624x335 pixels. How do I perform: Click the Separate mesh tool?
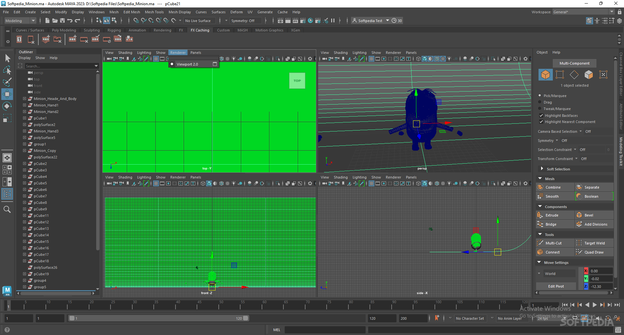[594, 187]
